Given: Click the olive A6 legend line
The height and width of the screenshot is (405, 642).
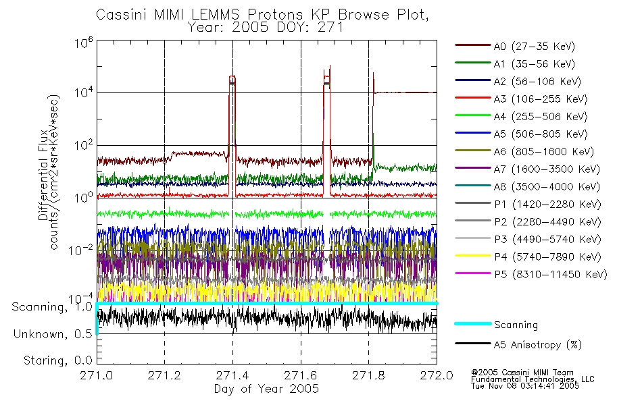Looking at the screenshot, I should pos(472,151).
